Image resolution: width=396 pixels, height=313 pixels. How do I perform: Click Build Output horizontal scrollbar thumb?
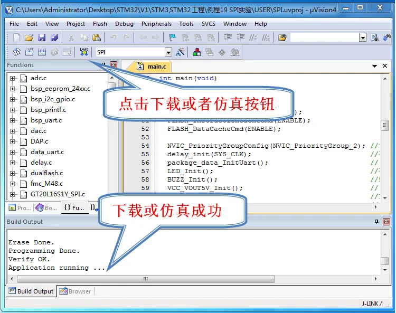click(146, 279)
